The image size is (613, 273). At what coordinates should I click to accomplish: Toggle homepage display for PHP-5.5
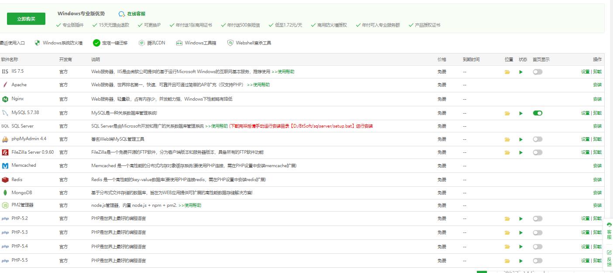tap(538, 261)
